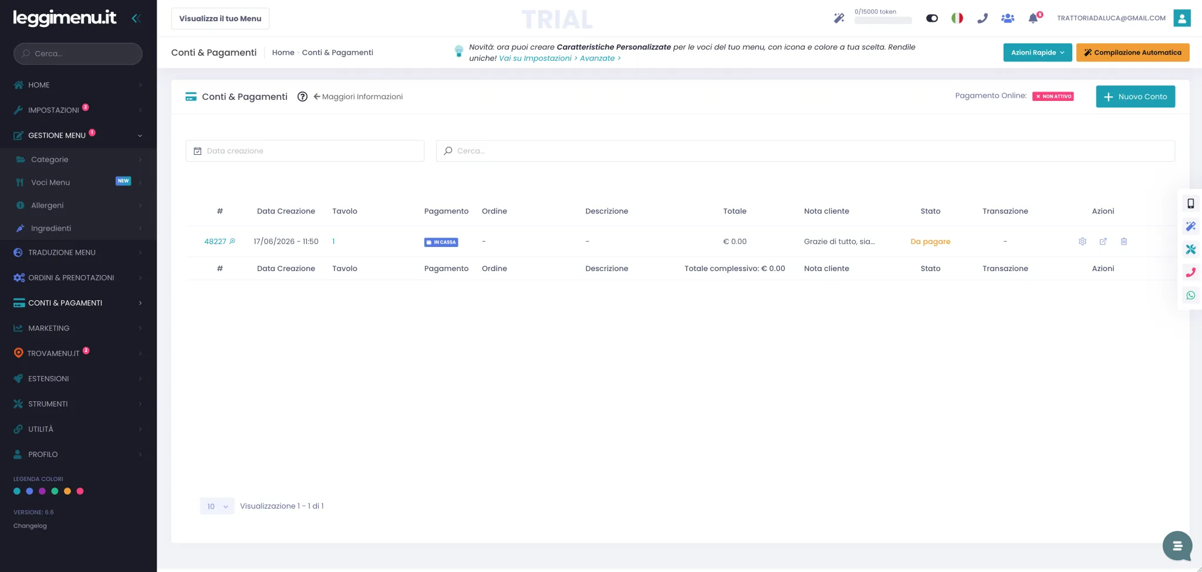
Task: Follow Vai su Impostazioni > Avanzate link
Action: click(559, 58)
